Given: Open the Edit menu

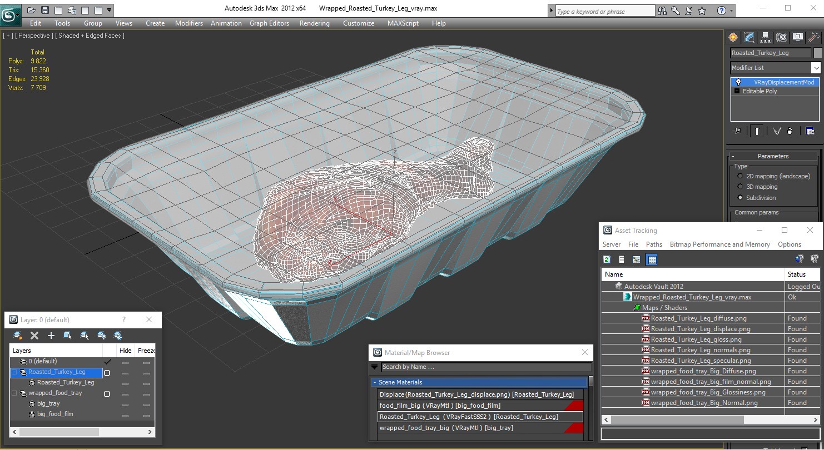Looking at the screenshot, I should 36,23.
